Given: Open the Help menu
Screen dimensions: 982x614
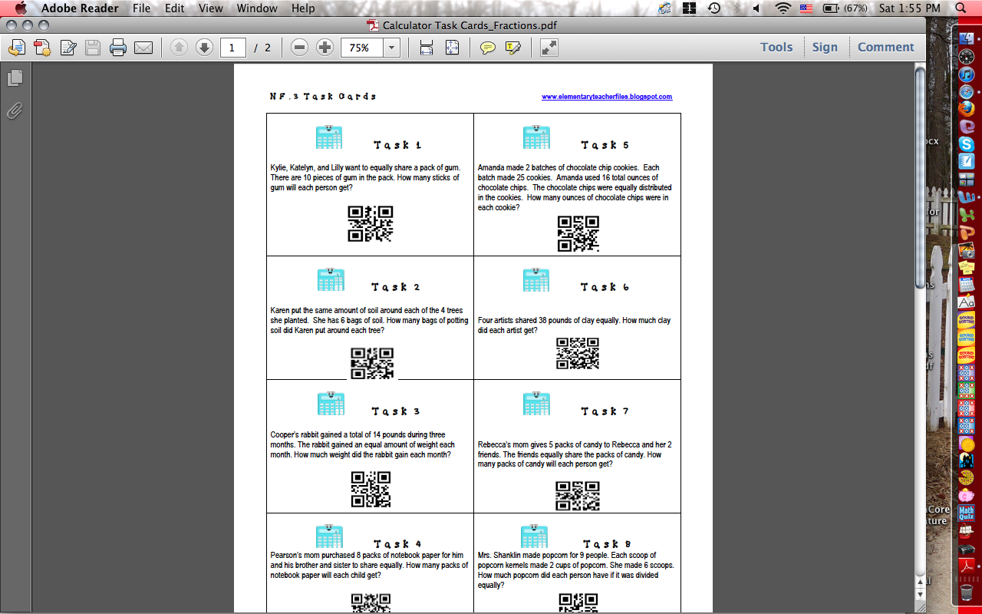Looking at the screenshot, I should click(x=303, y=8).
